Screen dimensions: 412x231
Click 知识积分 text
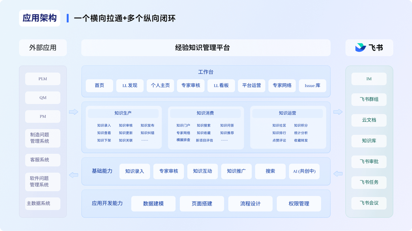point(301,125)
